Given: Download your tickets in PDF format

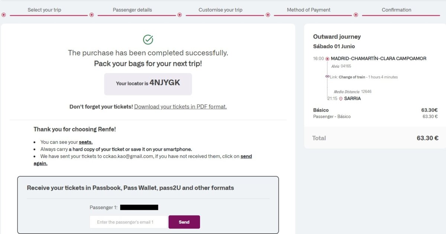Looking at the screenshot, I should [x=180, y=107].
